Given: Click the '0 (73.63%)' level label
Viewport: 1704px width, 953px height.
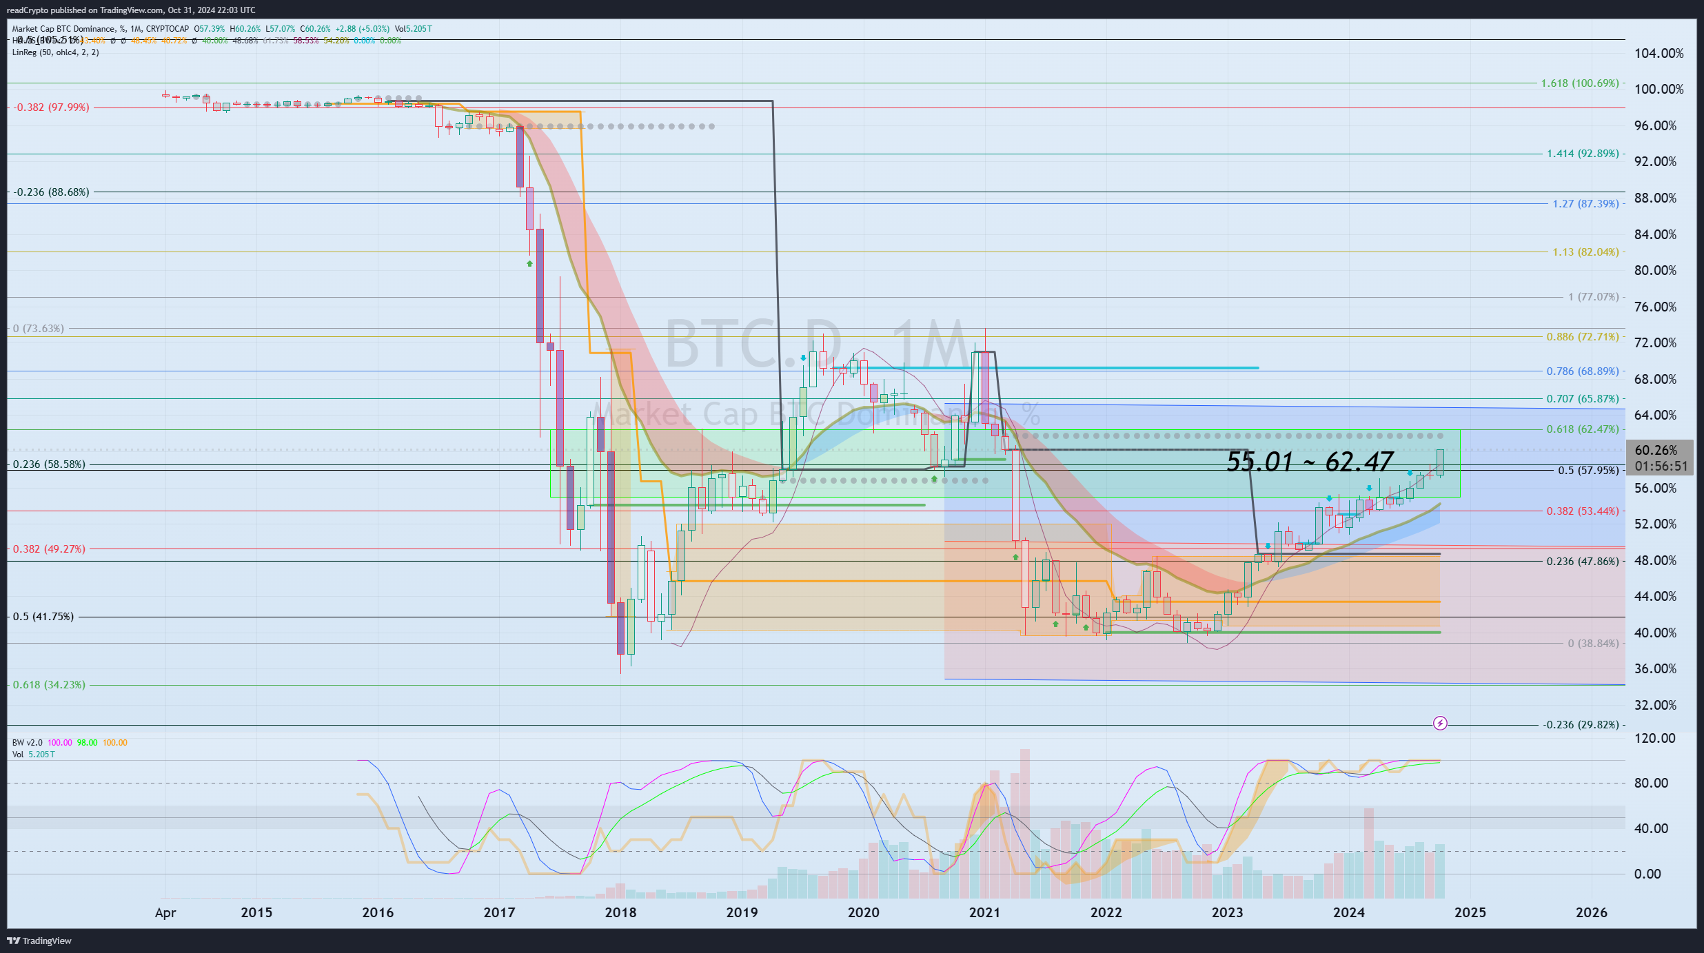Looking at the screenshot, I should 39,329.
